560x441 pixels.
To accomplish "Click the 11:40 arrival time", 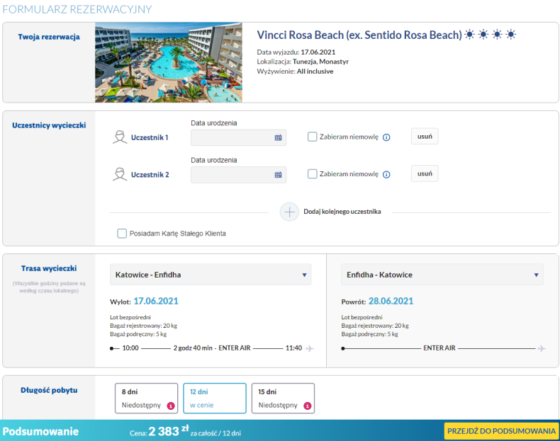I will pyautogui.click(x=293, y=348).
